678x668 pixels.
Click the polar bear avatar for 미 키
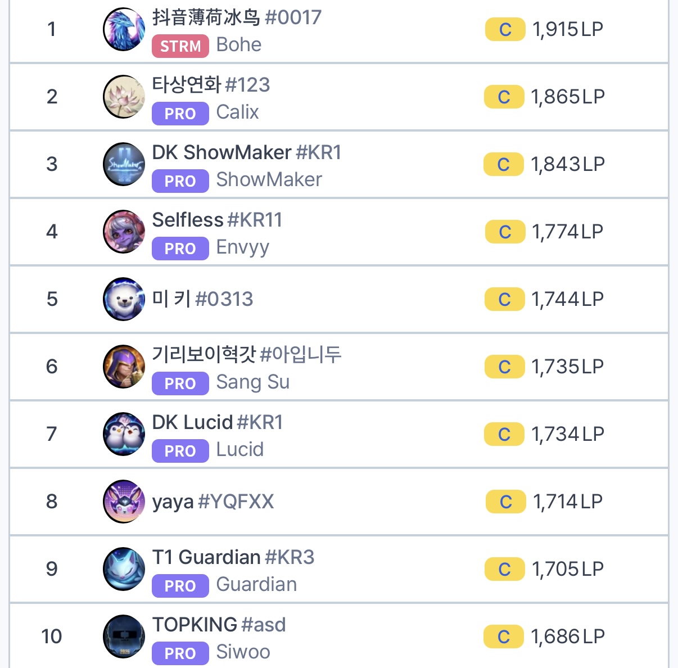click(124, 299)
